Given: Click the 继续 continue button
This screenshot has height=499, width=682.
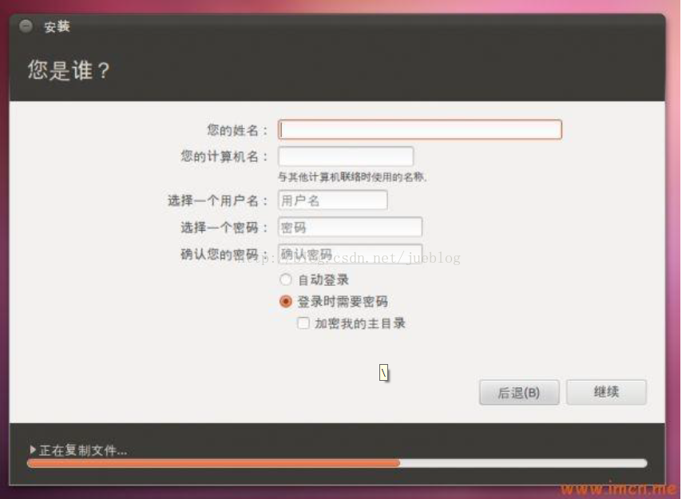Looking at the screenshot, I should coord(606,392).
